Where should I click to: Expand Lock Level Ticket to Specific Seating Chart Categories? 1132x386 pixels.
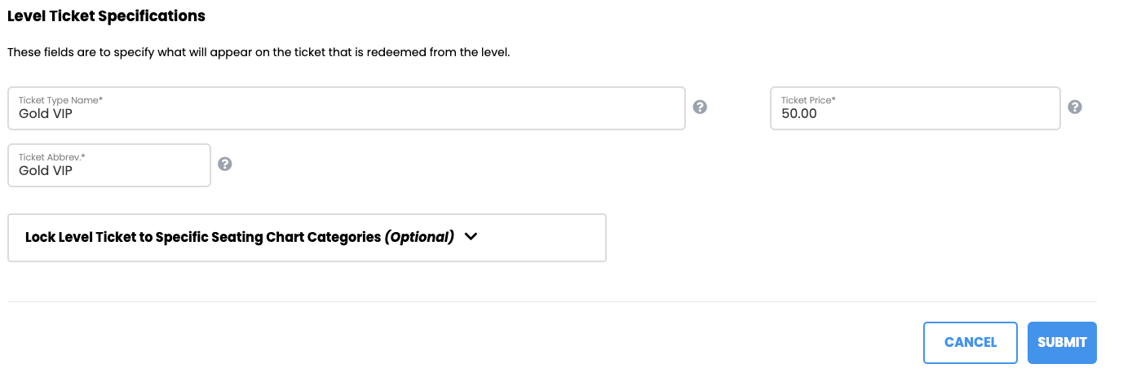[x=307, y=238]
